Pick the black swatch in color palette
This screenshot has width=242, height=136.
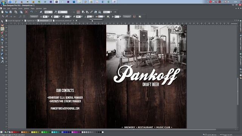click(101, 132)
